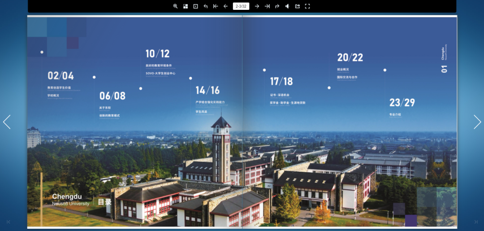Click the 专业介绍 heading
The image size is (484, 231).
pos(395,114)
